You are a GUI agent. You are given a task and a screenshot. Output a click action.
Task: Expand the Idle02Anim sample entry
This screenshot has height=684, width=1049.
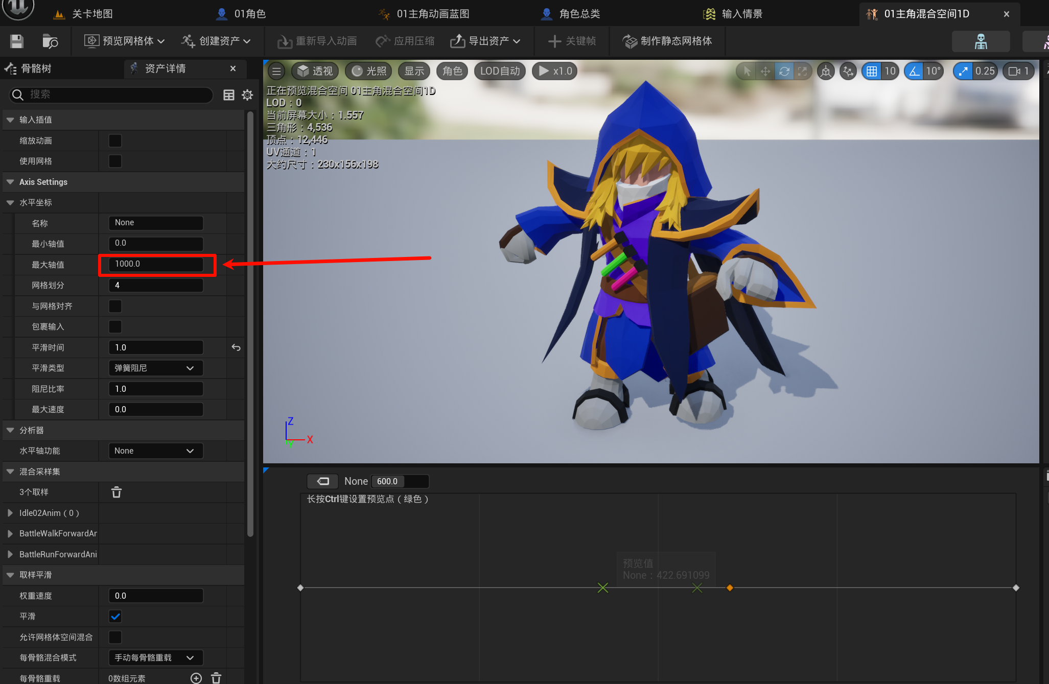pyautogui.click(x=10, y=512)
